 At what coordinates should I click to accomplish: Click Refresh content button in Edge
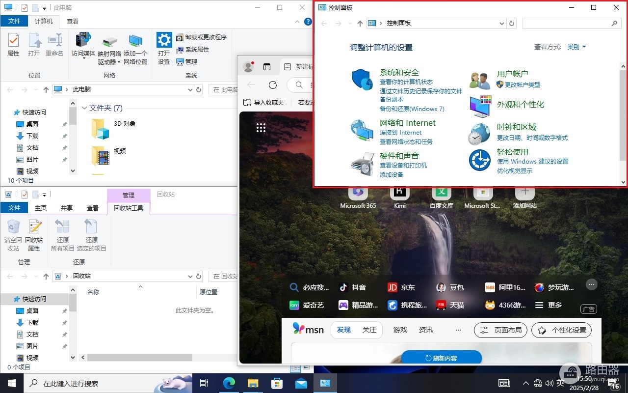pos(441,358)
